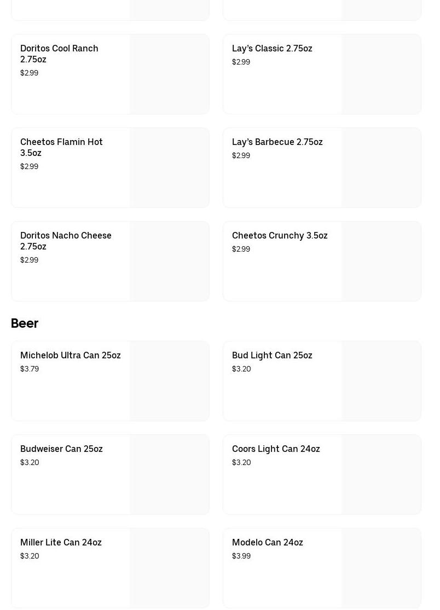Click the $3.79 price on Michelob Ultra
The height and width of the screenshot is (610, 440).
[30, 369]
